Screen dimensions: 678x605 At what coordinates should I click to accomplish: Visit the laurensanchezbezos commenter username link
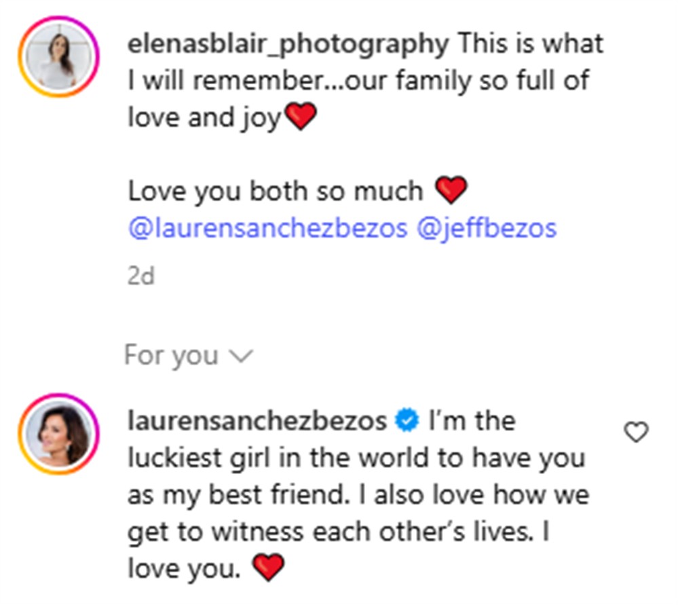point(257,422)
